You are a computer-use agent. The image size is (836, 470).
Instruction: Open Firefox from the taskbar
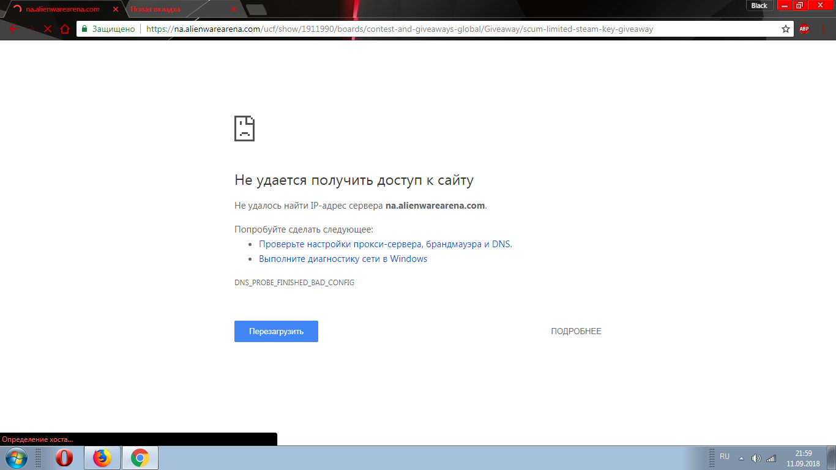[x=102, y=458]
